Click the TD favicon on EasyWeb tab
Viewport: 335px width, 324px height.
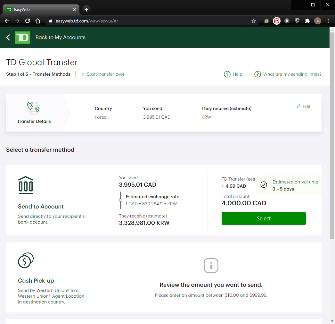click(9, 9)
